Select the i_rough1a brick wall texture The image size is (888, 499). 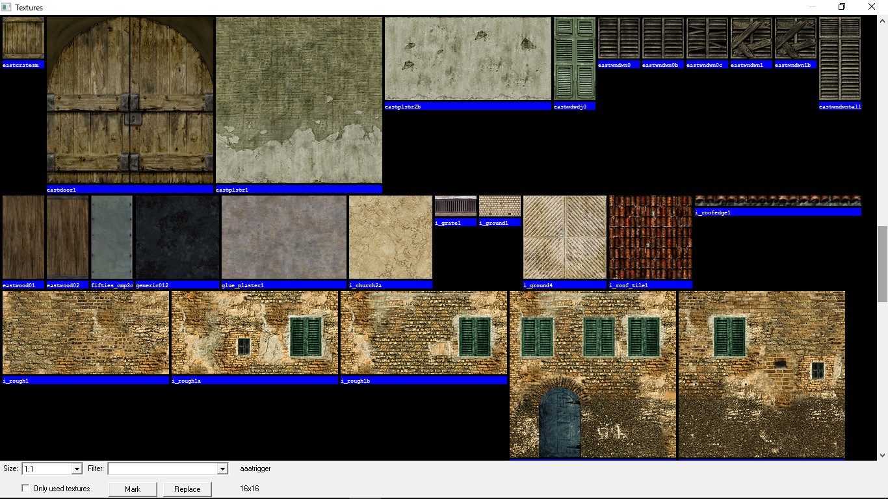click(x=254, y=333)
